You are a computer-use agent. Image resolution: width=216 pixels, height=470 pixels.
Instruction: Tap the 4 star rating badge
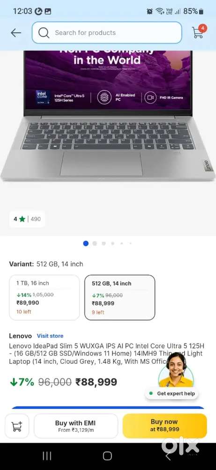point(27,219)
